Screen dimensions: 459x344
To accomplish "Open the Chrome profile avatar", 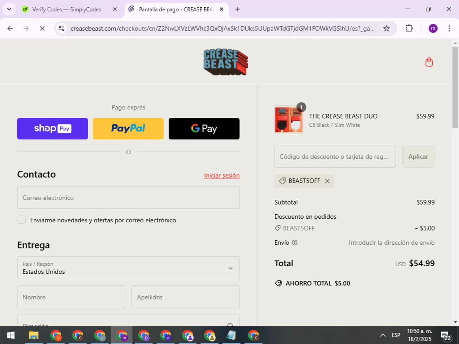I will [x=433, y=28].
